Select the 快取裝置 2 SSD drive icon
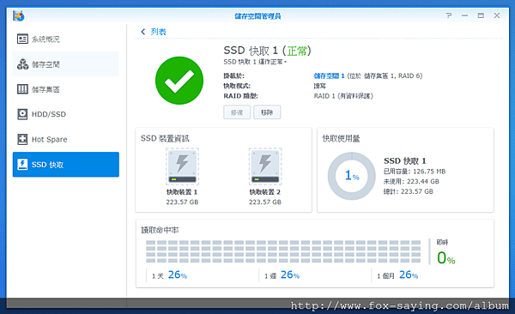 tap(265, 166)
